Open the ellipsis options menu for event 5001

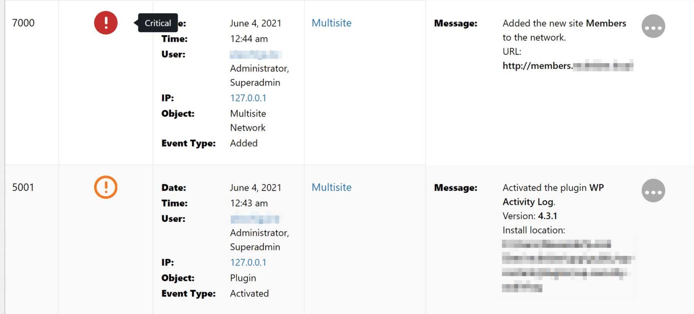[653, 191]
